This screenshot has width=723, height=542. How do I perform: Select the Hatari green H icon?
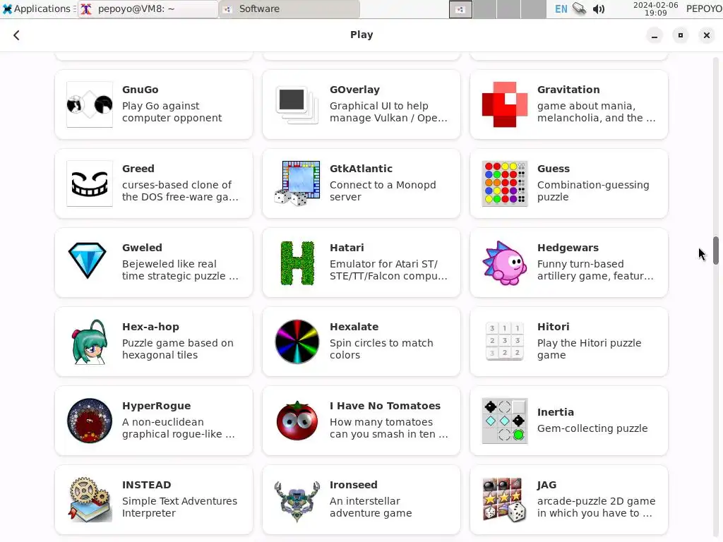point(297,263)
